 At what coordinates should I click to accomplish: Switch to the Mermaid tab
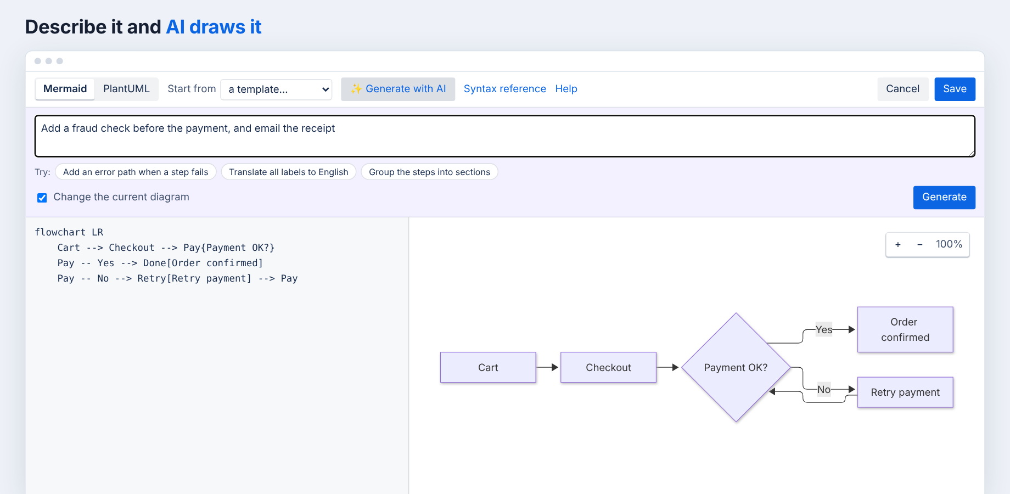point(65,89)
